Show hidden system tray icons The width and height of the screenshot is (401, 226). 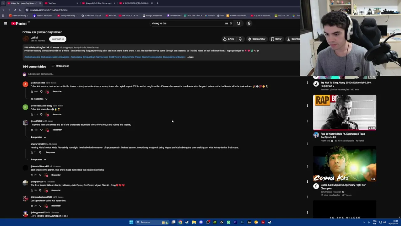tap(363, 222)
